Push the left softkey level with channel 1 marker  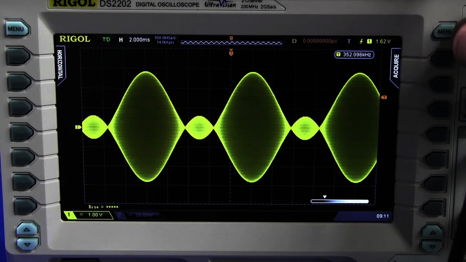point(21,132)
